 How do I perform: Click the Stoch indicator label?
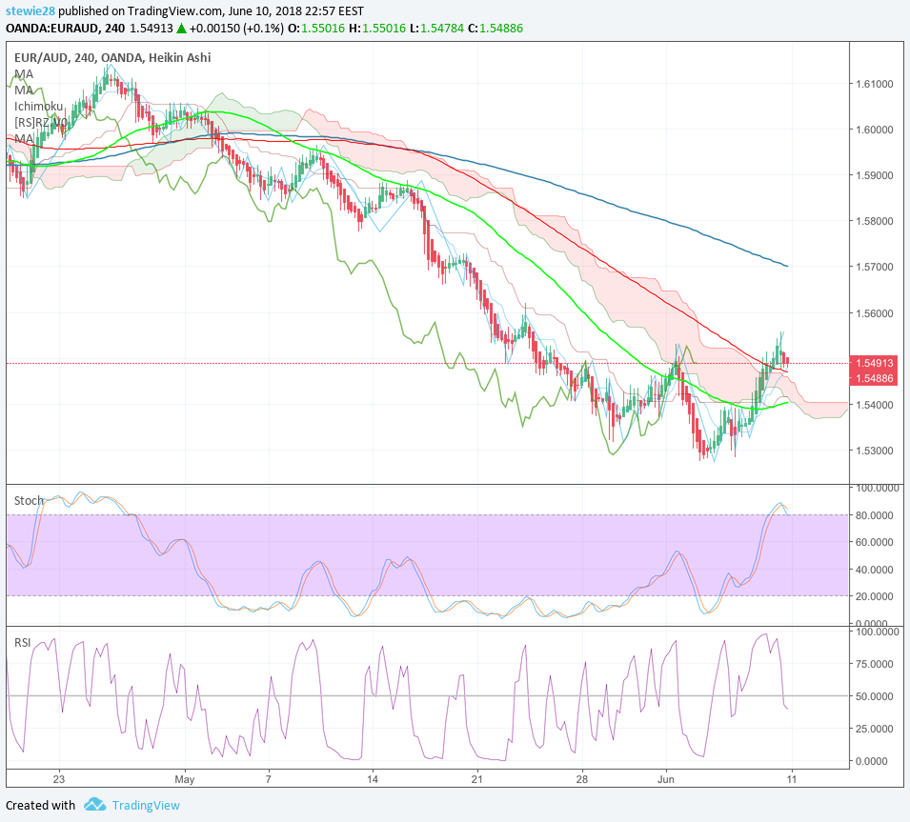point(29,501)
